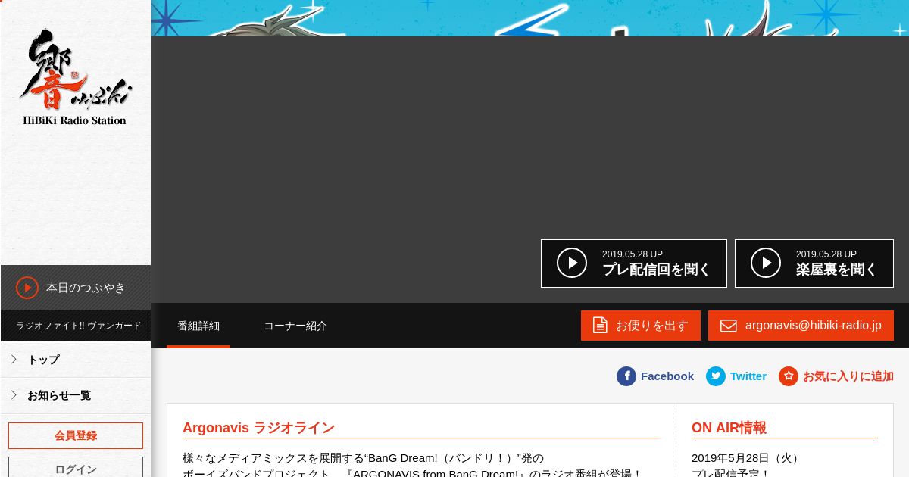Click the play circle for 楽屋裏を聞く
909x477 pixels.
click(x=766, y=263)
